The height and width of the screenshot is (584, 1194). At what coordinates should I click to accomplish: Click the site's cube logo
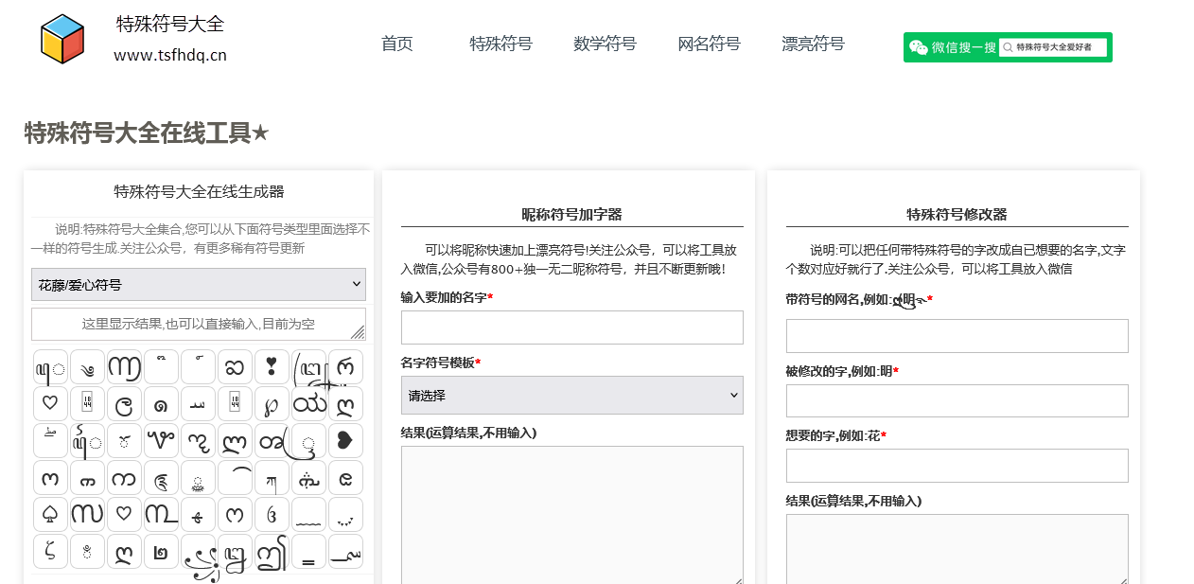[61, 37]
